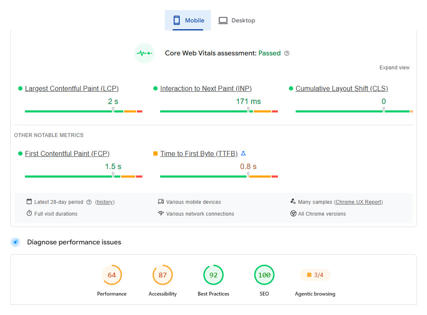Switch to the Mobile tab
This screenshot has height=315, width=427.
188,20
